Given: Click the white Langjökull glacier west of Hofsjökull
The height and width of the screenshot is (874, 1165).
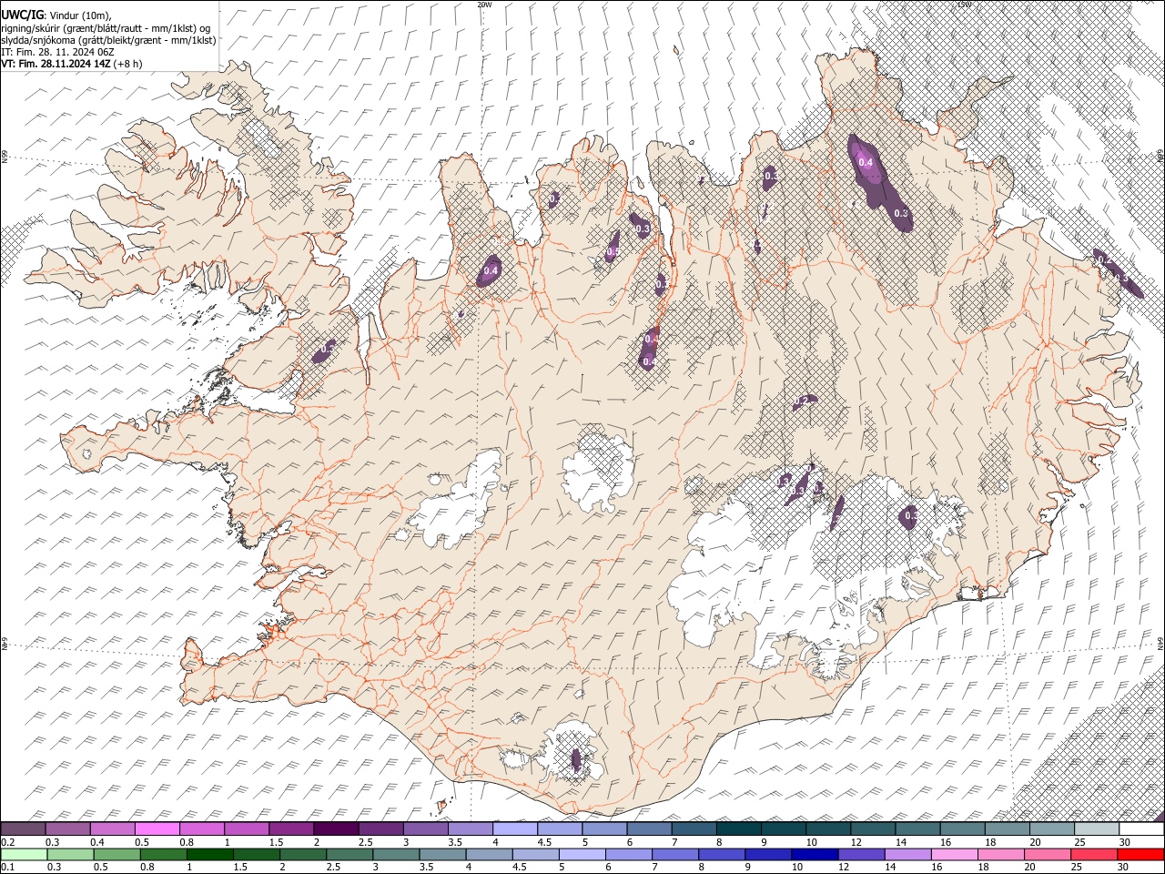Looking at the screenshot, I should [x=460, y=499].
